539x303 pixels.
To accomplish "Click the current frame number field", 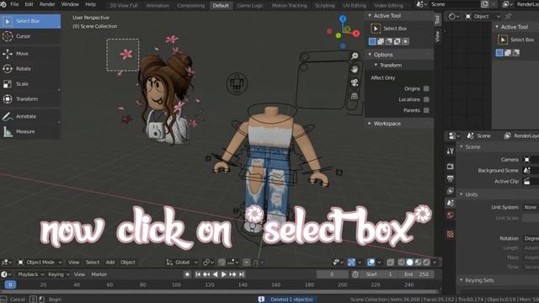I will pos(332,274).
